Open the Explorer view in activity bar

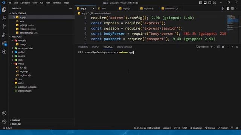pos(4,9)
